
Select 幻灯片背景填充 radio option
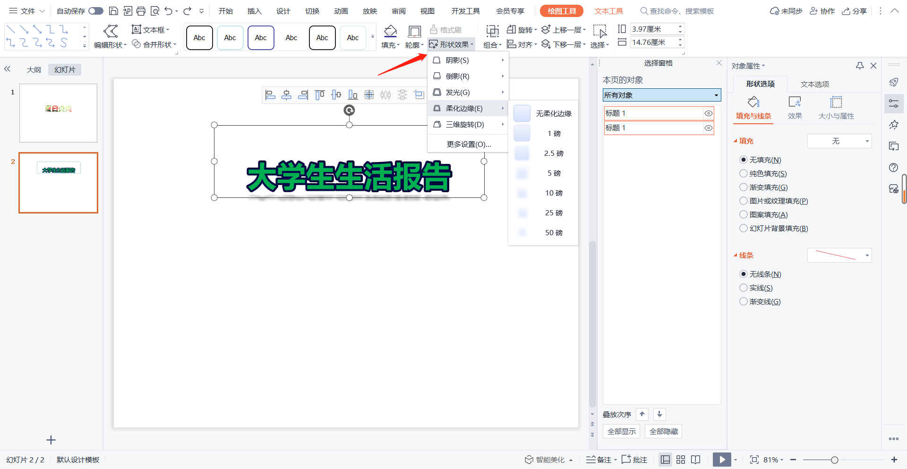744,228
